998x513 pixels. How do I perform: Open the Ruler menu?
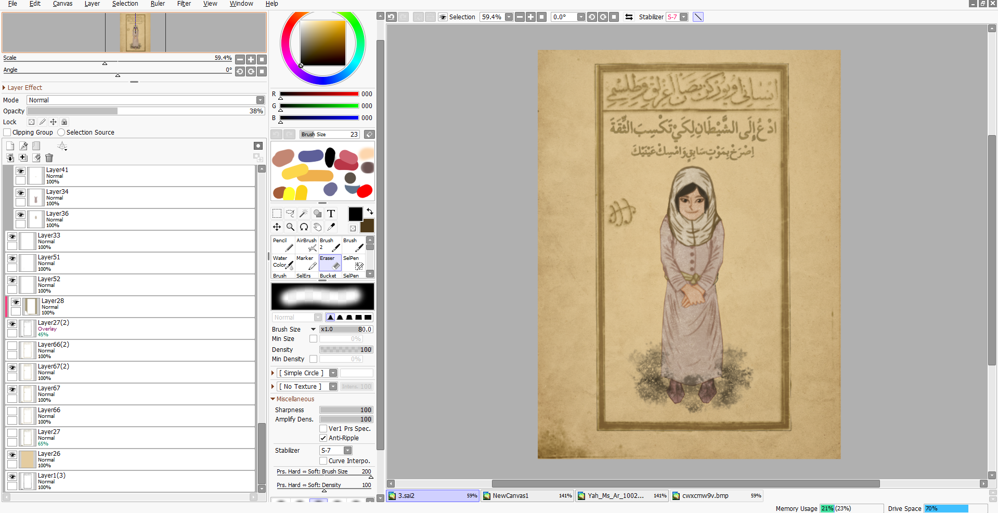[x=158, y=4]
